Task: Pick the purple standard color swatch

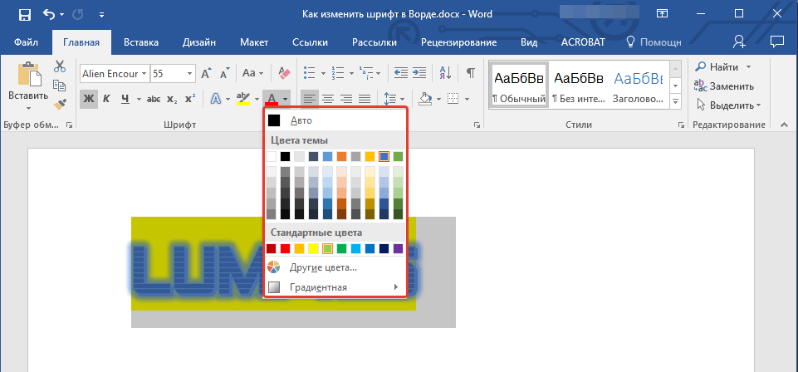Action: pyautogui.click(x=398, y=248)
